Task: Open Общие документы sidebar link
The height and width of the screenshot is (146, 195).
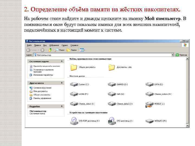Action: 42,95
